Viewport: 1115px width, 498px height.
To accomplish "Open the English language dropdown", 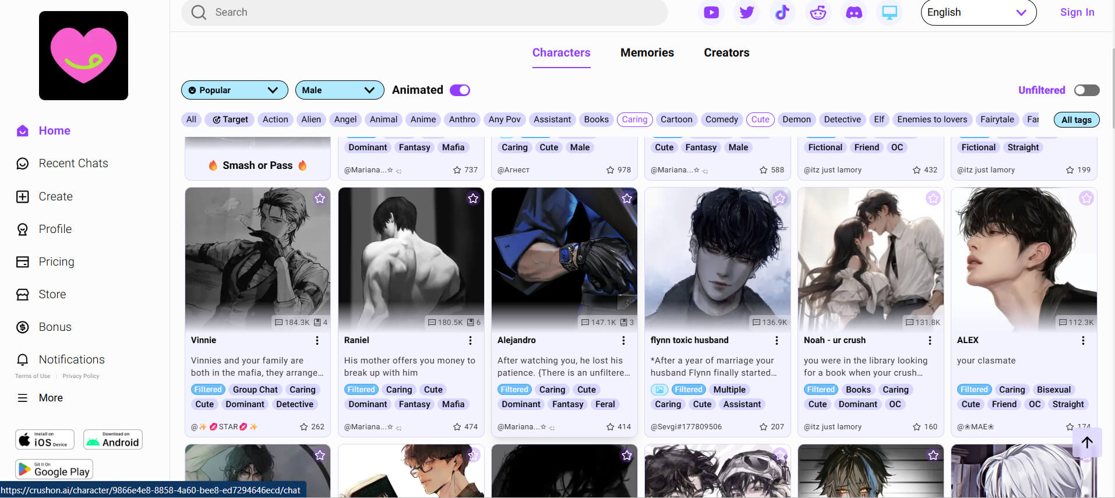I will point(978,12).
